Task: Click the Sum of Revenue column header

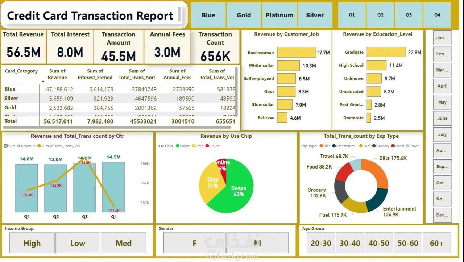Action: click(x=57, y=74)
